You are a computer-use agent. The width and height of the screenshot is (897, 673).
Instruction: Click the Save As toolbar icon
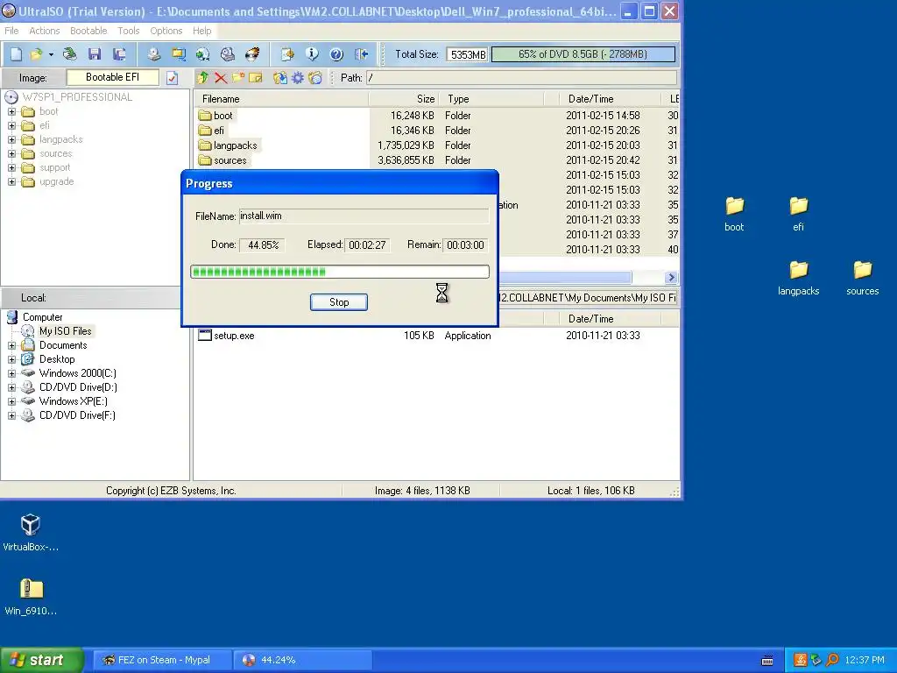[119, 54]
